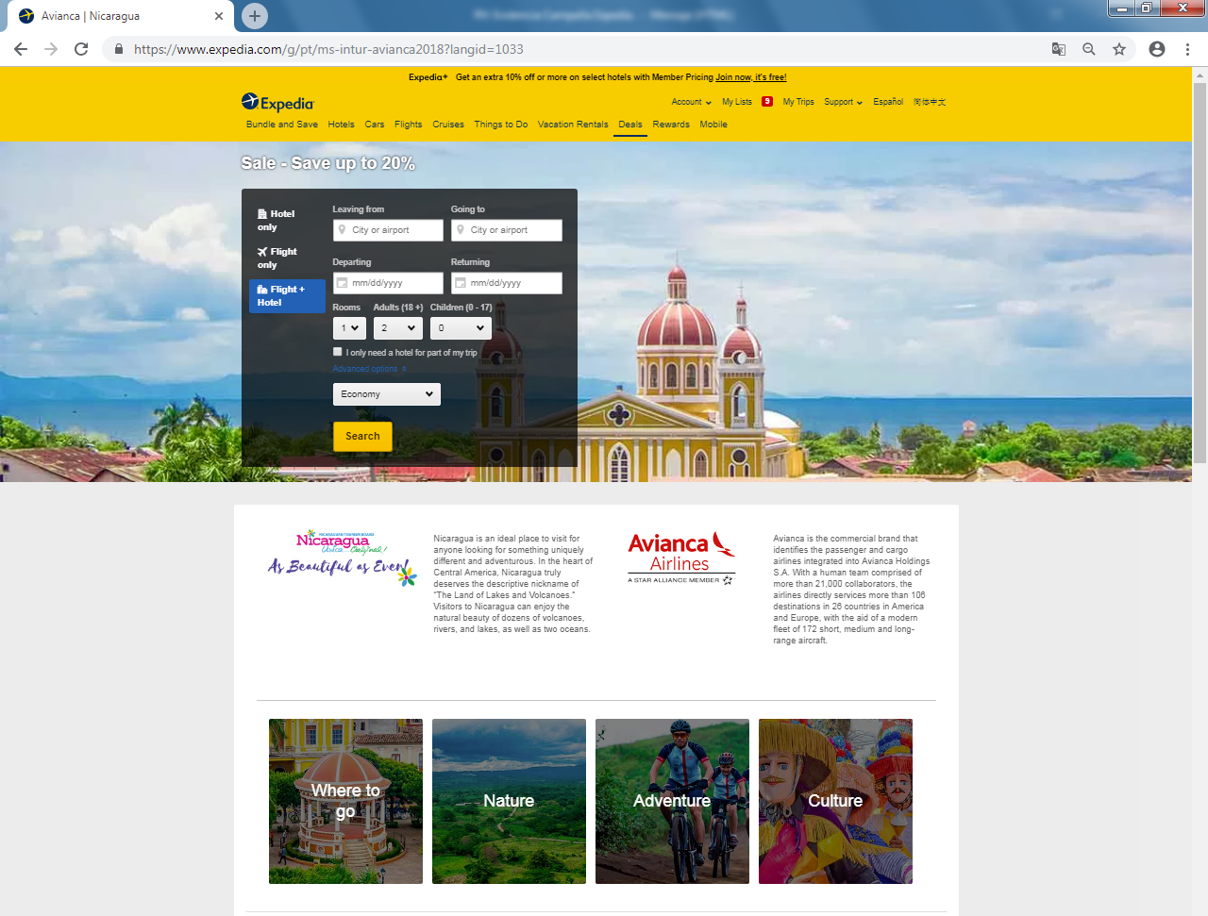Open the 'Where to go' thumbnail
The width and height of the screenshot is (1208, 916).
(x=345, y=801)
